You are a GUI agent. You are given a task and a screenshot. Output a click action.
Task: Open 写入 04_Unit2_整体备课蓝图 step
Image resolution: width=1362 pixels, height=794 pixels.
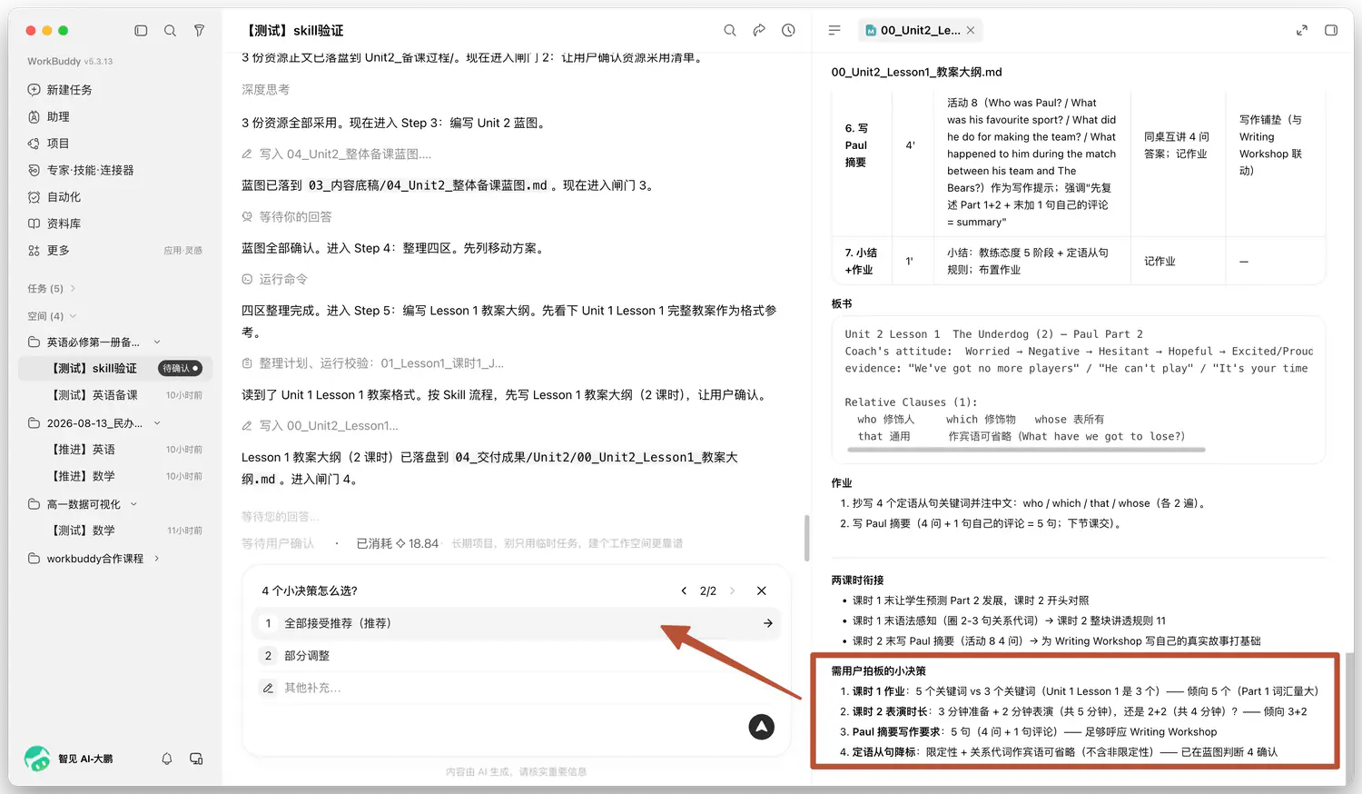click(x=336, y=154)
